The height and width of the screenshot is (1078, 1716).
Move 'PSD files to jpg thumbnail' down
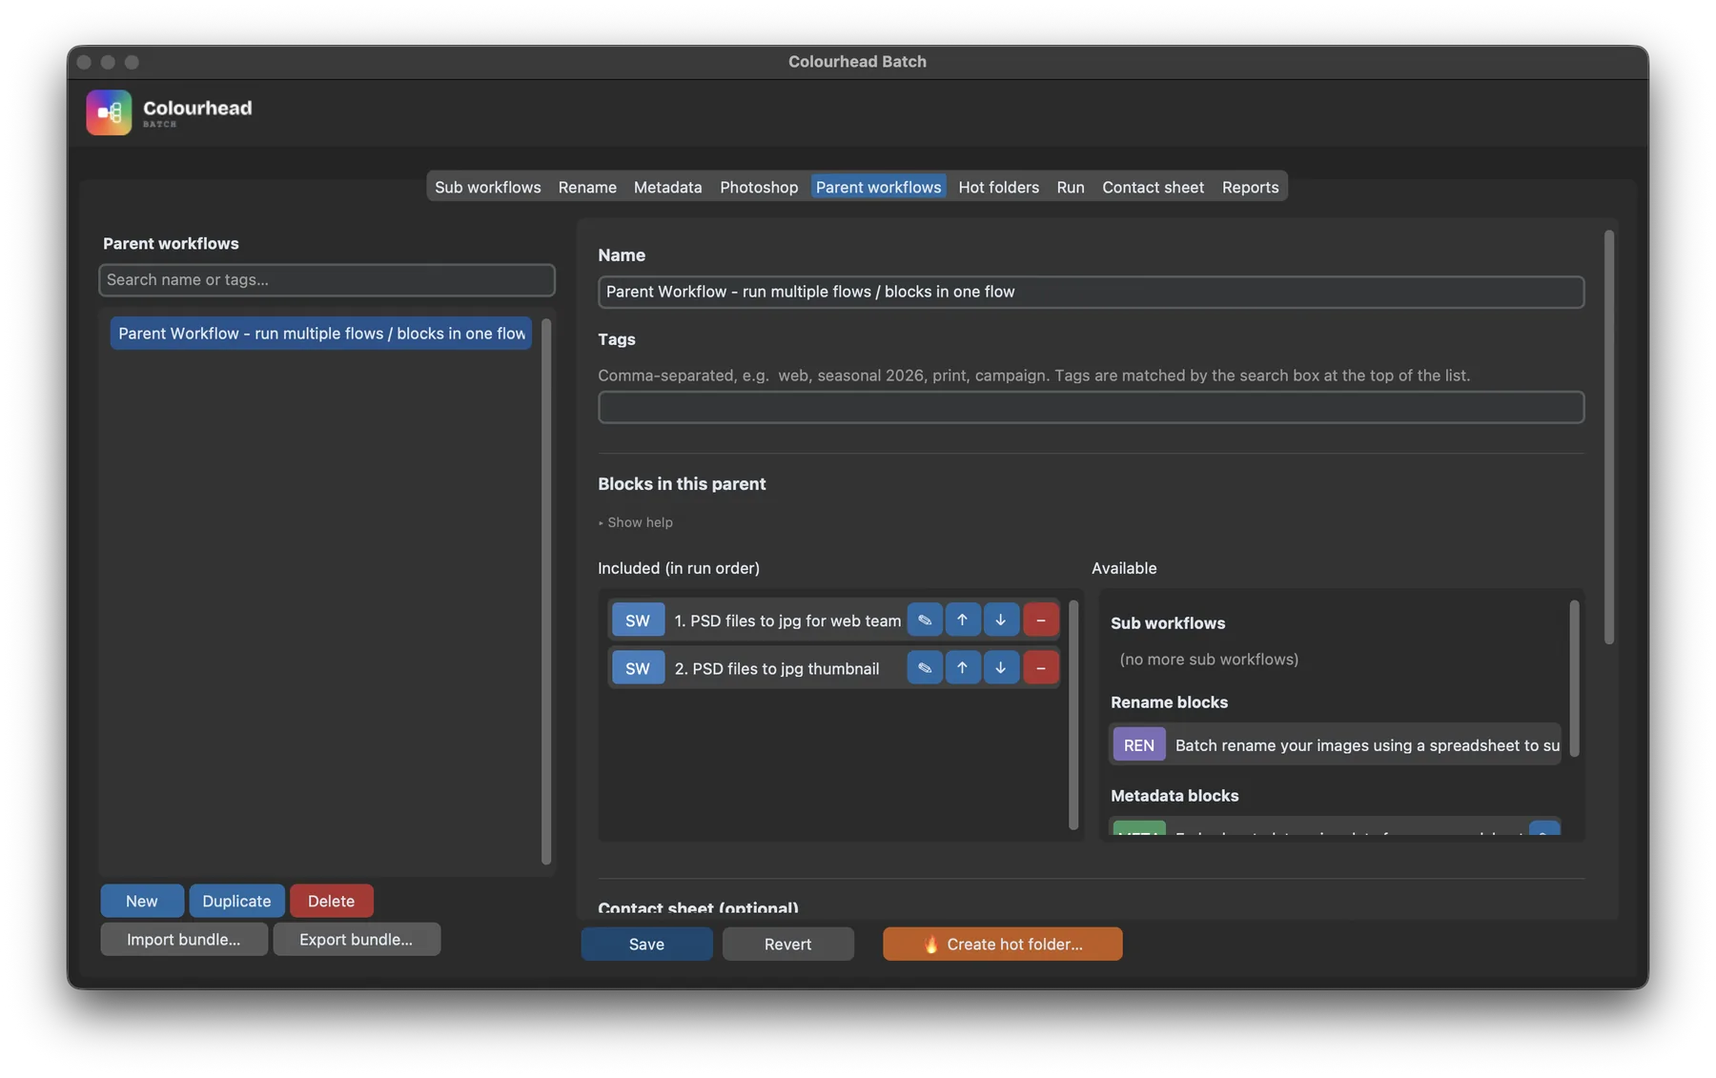pyautogui.click(x=1000, y=667)
